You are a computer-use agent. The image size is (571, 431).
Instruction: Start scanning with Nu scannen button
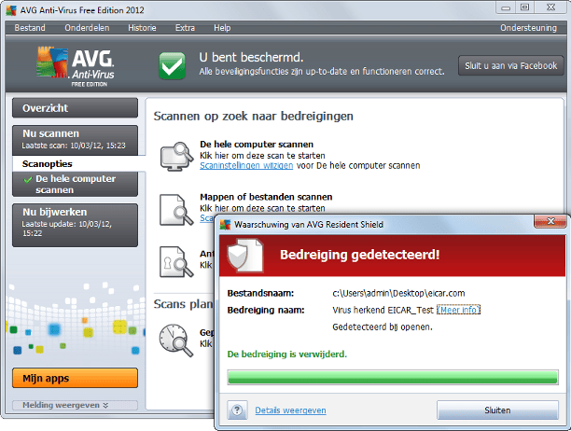tap(75, 140)
